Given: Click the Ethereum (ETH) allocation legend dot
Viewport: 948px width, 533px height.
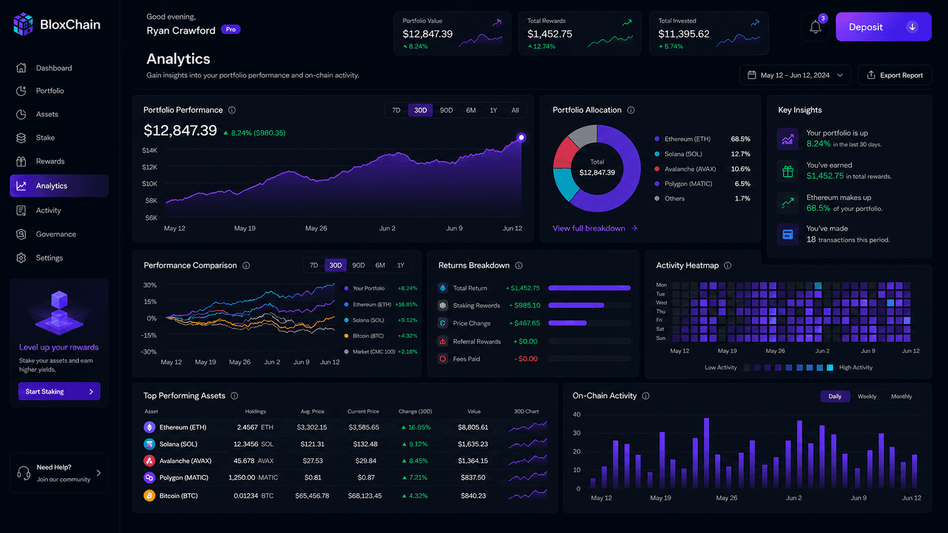Looking at the screenshot, I should (x=657, y=139).
